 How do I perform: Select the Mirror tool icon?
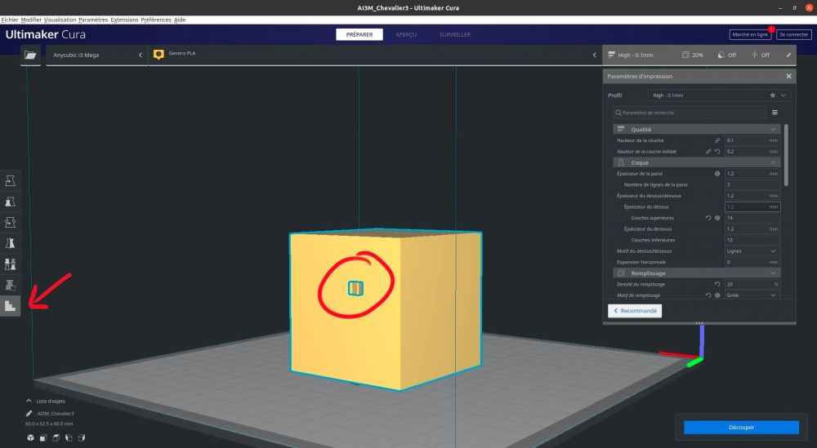click(10, 243)
